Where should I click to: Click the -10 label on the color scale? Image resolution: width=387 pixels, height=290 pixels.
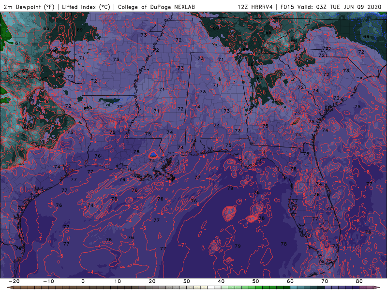[48, 281]
